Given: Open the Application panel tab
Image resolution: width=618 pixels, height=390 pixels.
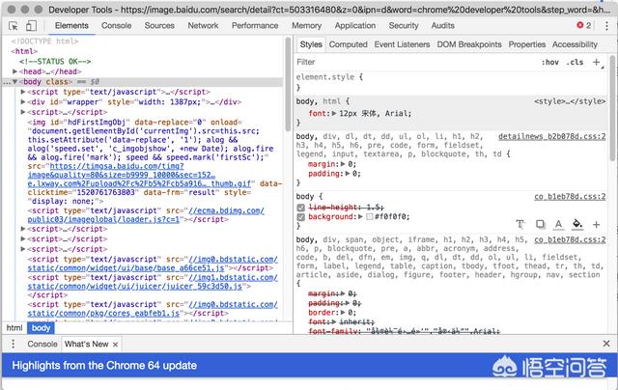Looking at the screenshot, I should coord(355,26).
